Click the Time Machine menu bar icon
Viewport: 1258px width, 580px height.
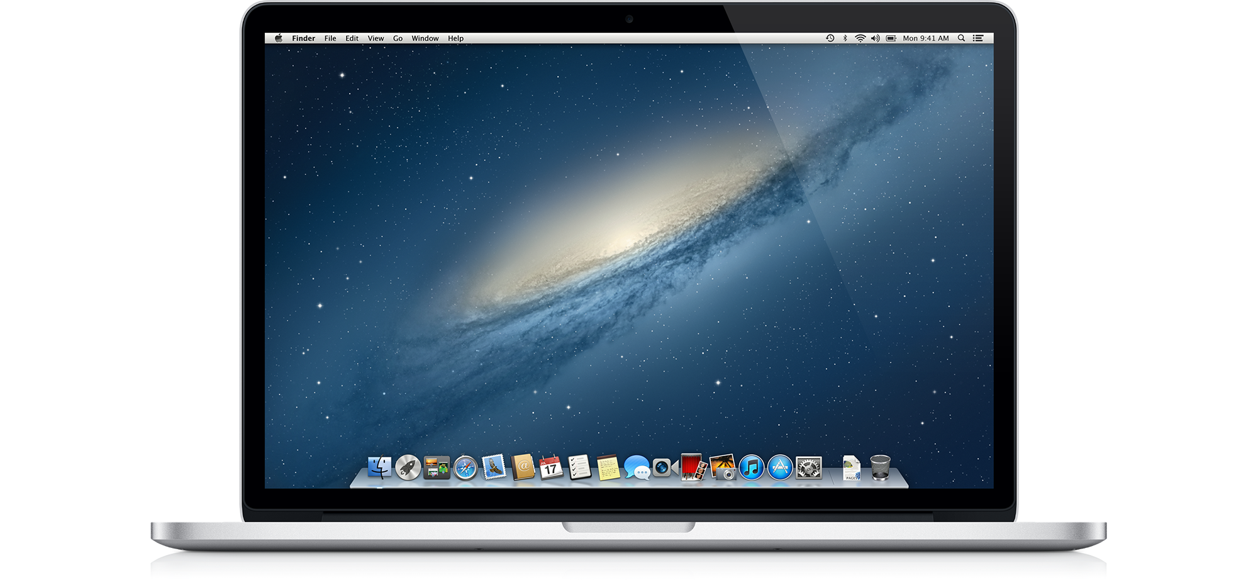830,38
